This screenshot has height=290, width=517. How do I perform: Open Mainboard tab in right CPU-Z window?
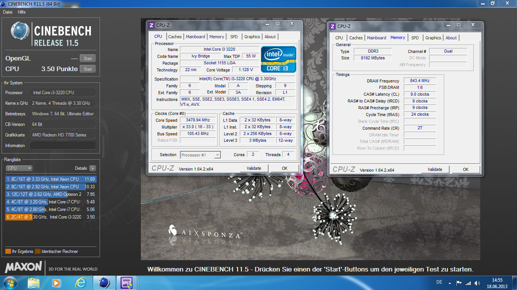click(x=376, y=38)
